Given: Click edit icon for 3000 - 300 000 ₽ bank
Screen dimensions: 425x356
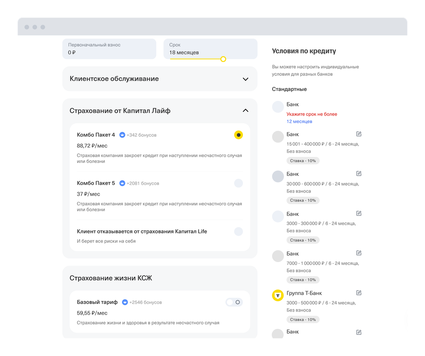Looking at the screenshot, I should point(359,213).
